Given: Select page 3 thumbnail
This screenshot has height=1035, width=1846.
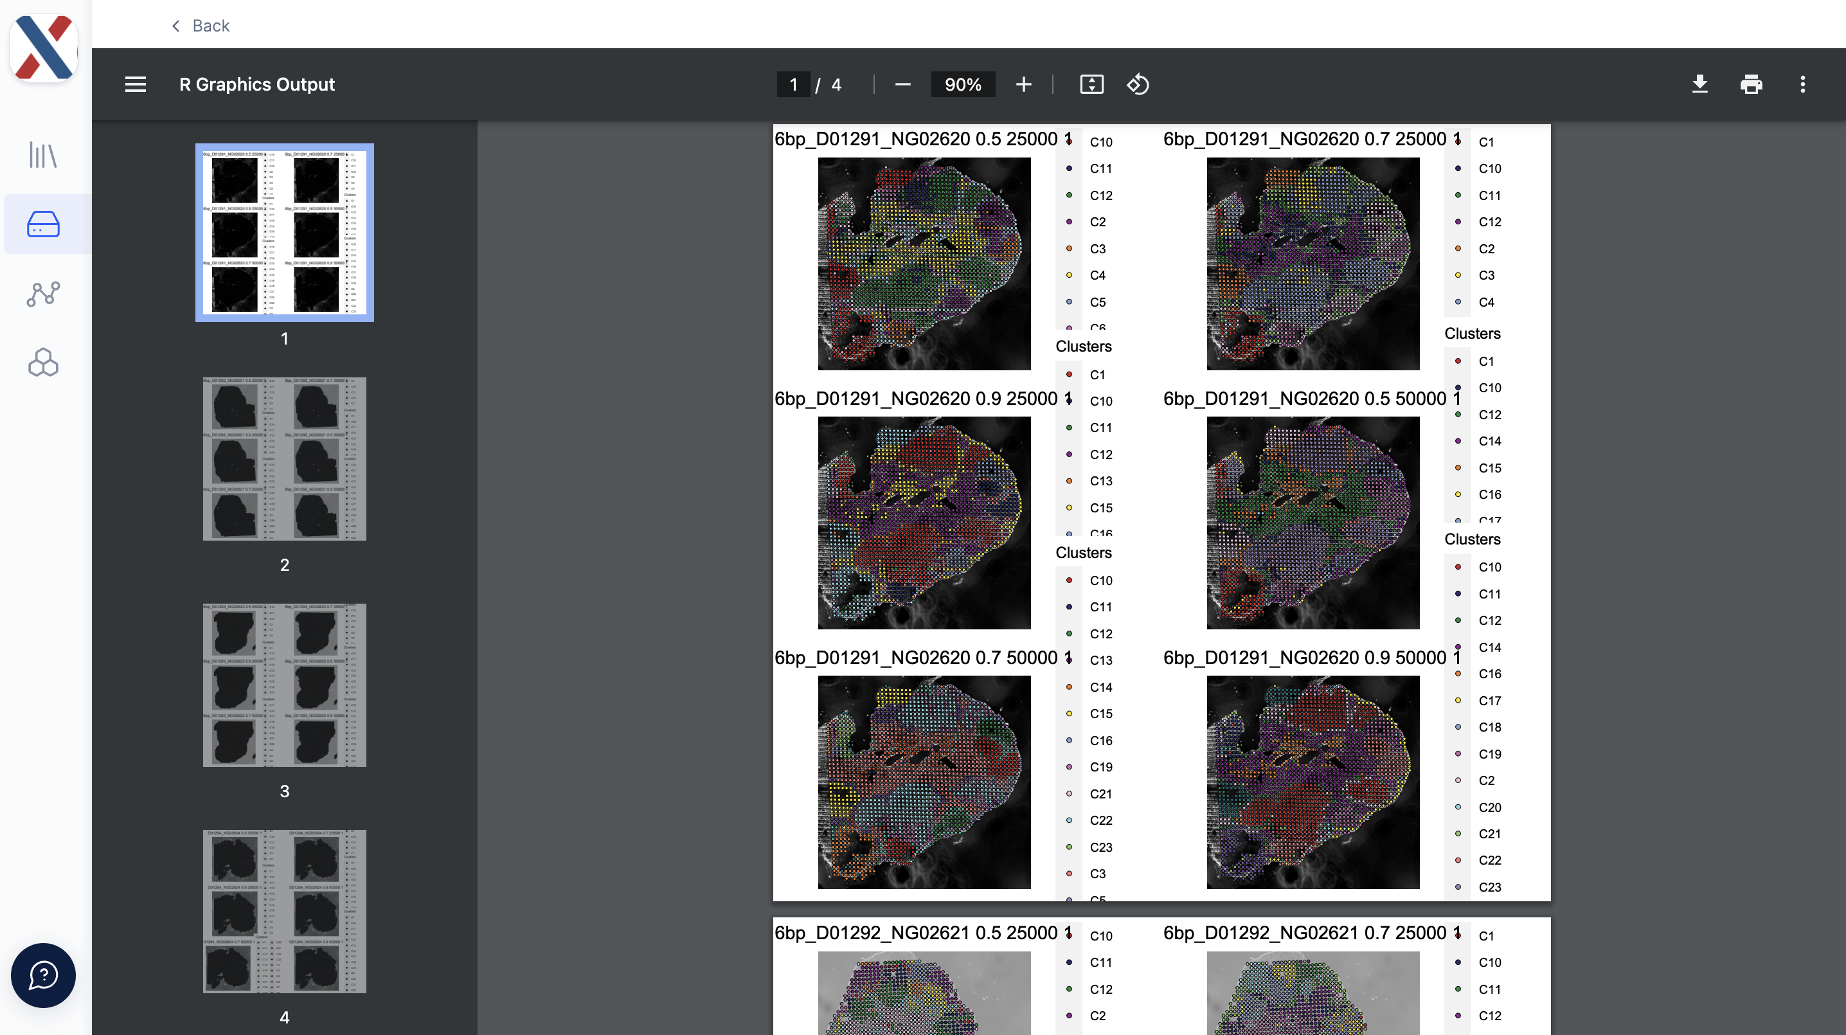Looking at the screenshot, I should point(285,685).
